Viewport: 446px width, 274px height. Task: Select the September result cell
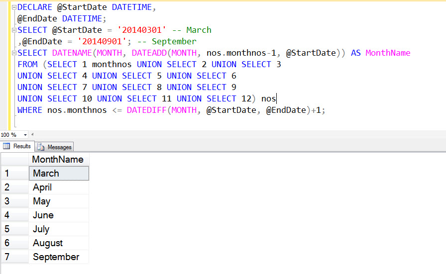point(58,257)
